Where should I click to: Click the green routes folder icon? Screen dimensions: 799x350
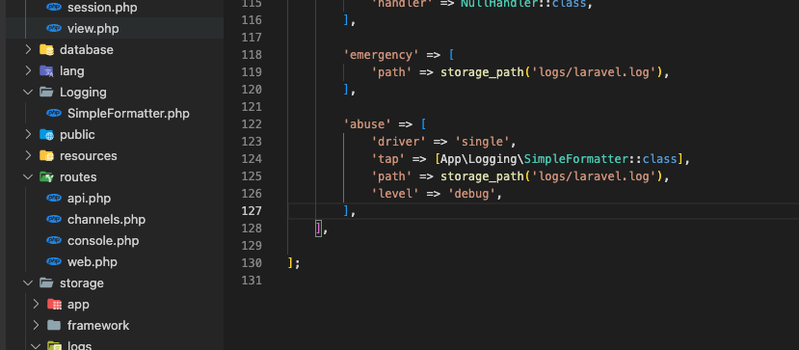click(x=46, y=176)
